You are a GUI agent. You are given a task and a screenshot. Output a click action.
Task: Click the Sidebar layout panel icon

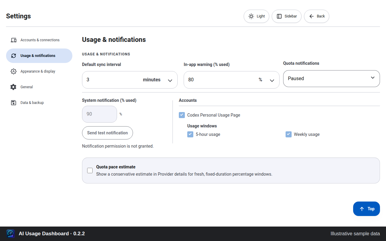click(279, 16)
